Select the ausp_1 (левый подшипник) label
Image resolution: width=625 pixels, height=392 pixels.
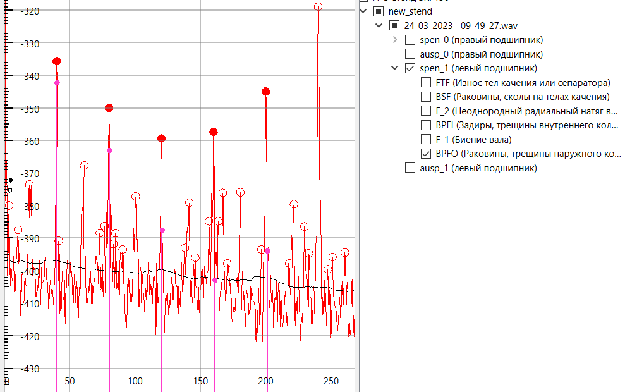click(478, 168)
